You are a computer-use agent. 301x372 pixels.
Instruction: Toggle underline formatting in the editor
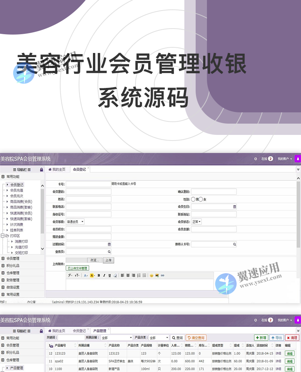109,275
